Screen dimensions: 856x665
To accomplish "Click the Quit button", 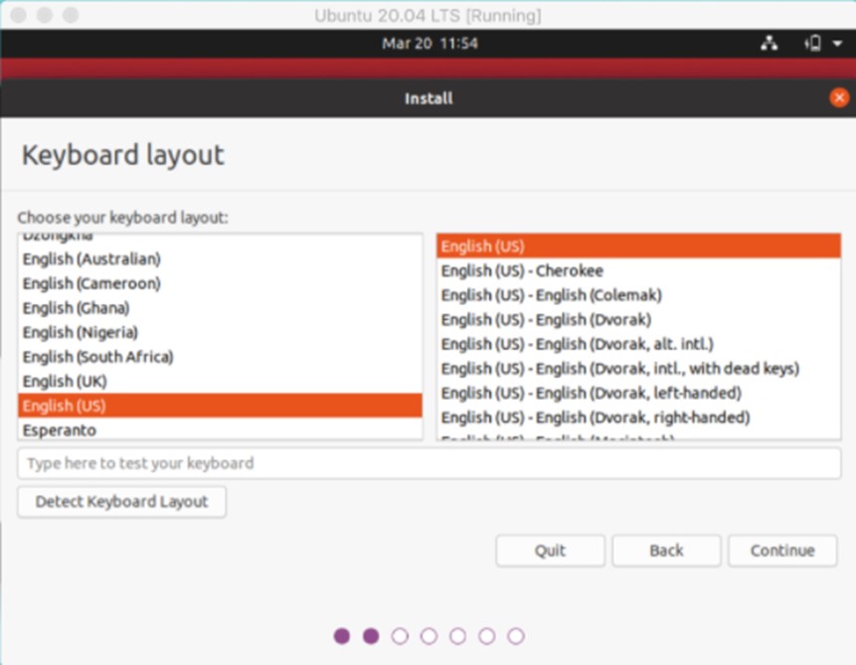I will pyautogui.click(x=551, y=551).
